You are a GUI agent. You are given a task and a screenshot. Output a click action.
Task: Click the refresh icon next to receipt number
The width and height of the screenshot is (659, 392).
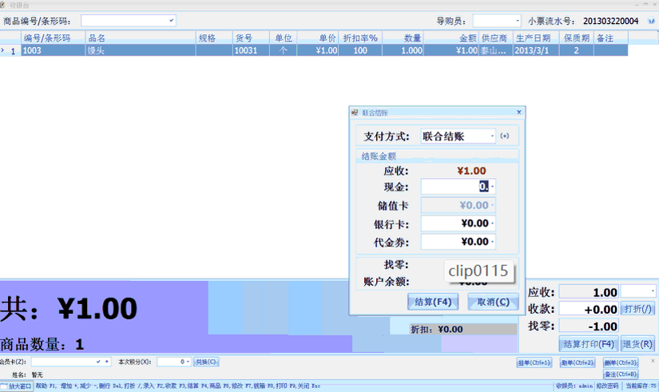point(651,21)
